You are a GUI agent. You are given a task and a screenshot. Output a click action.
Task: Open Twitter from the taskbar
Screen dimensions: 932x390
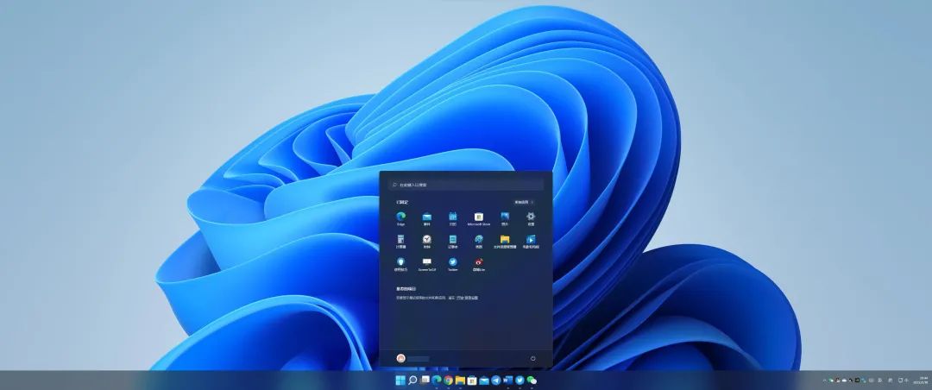coord(520,380)
